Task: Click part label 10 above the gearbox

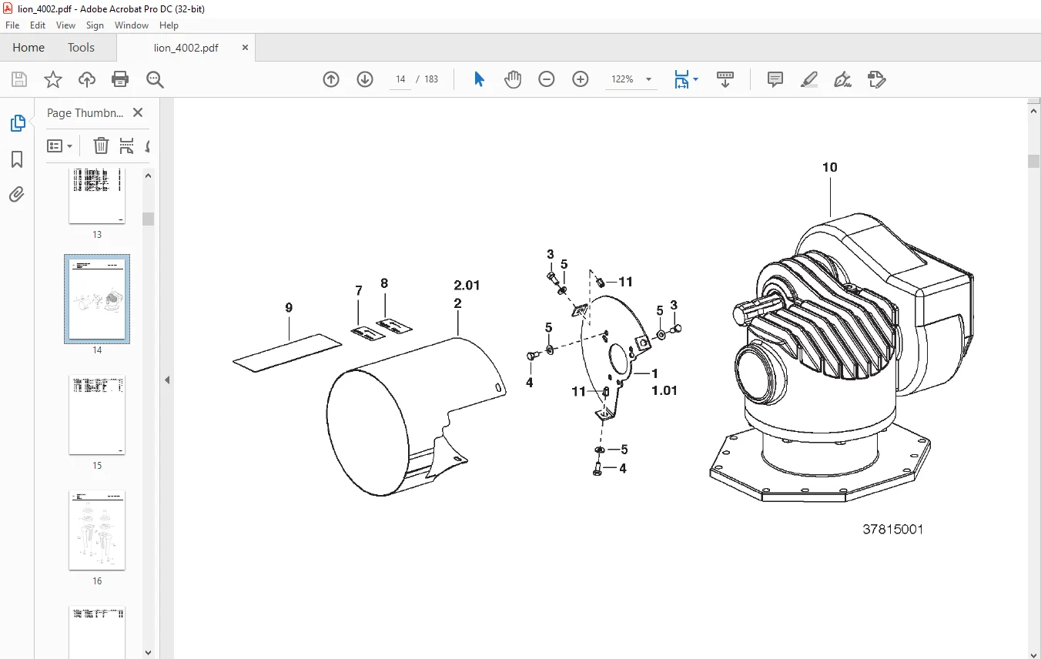Action: pos(829,167)
